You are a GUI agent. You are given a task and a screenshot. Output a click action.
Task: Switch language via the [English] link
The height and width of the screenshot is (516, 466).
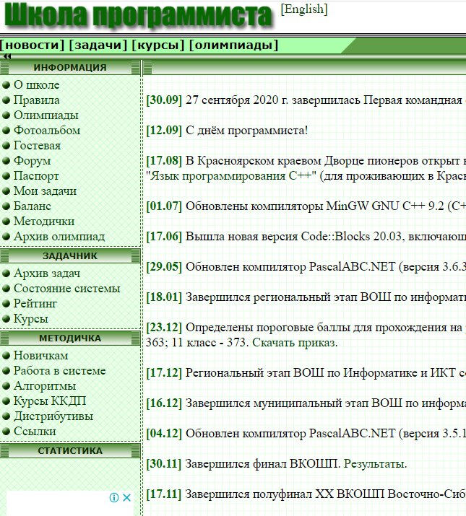pos(303,9)
